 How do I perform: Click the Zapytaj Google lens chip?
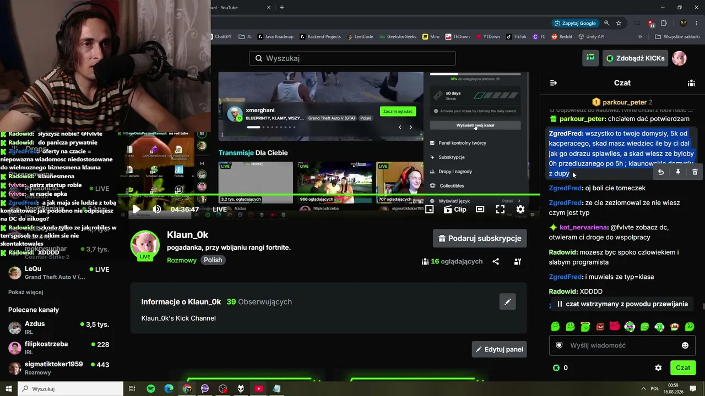coord(574,23)
